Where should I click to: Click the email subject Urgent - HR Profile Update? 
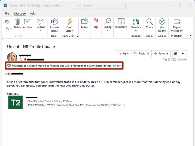31,47
